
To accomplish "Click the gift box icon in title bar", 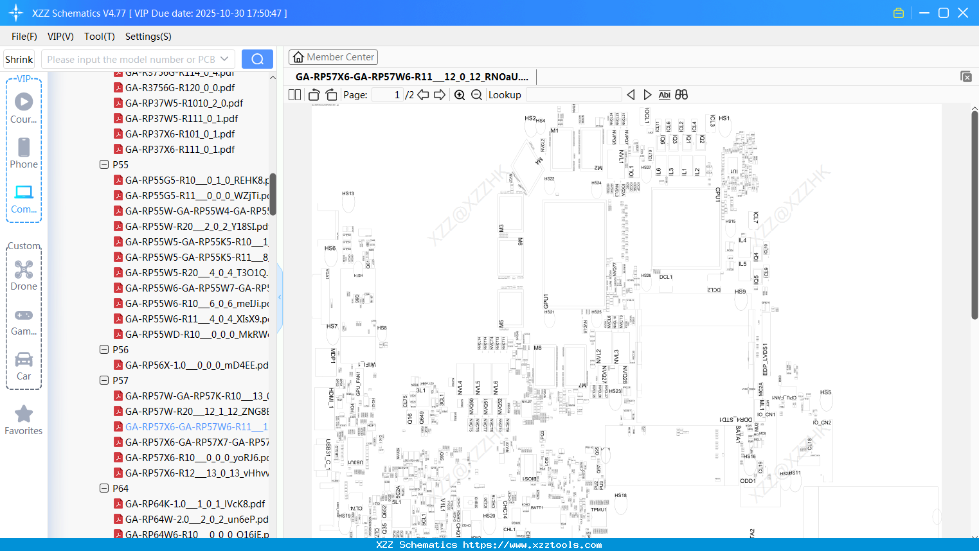I will tap(899, 13).
